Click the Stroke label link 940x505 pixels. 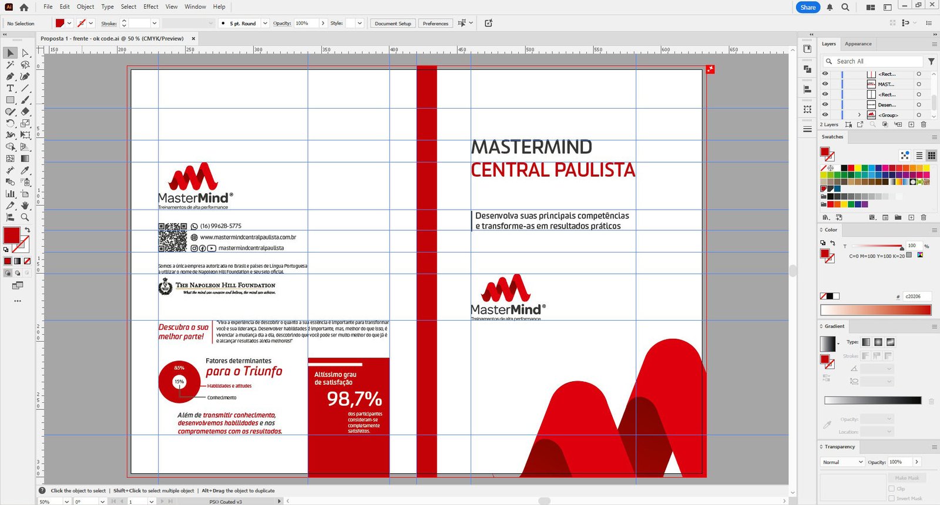(109, 23)
